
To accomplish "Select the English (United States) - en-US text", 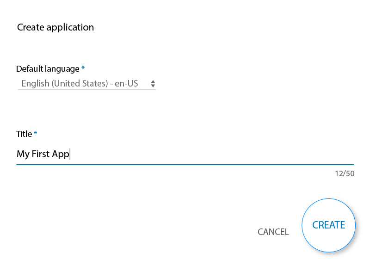I will click(x=80, y=84).
